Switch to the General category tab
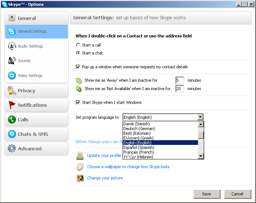The width and height of the screenshot is (256, 203). coord(36,18)
